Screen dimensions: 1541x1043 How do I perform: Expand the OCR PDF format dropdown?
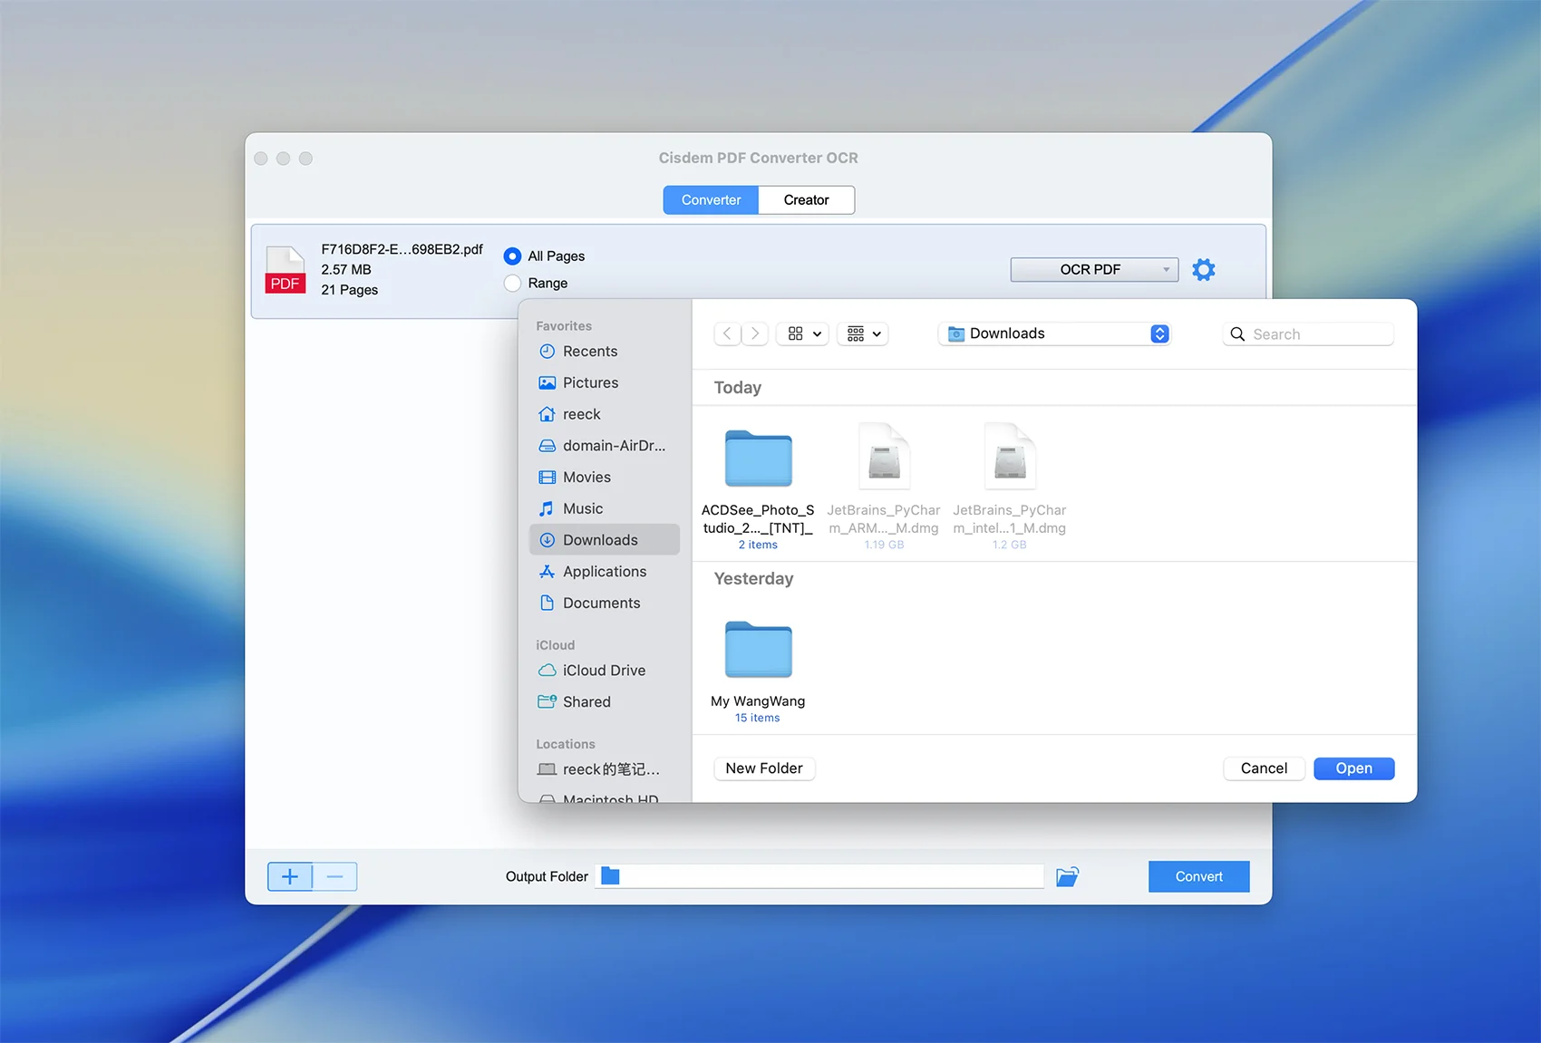coord(1093,269)
